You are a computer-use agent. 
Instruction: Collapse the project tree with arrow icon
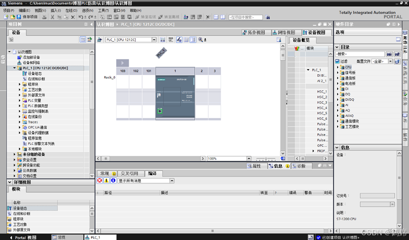pyautogui.click(x=91, y=24)
